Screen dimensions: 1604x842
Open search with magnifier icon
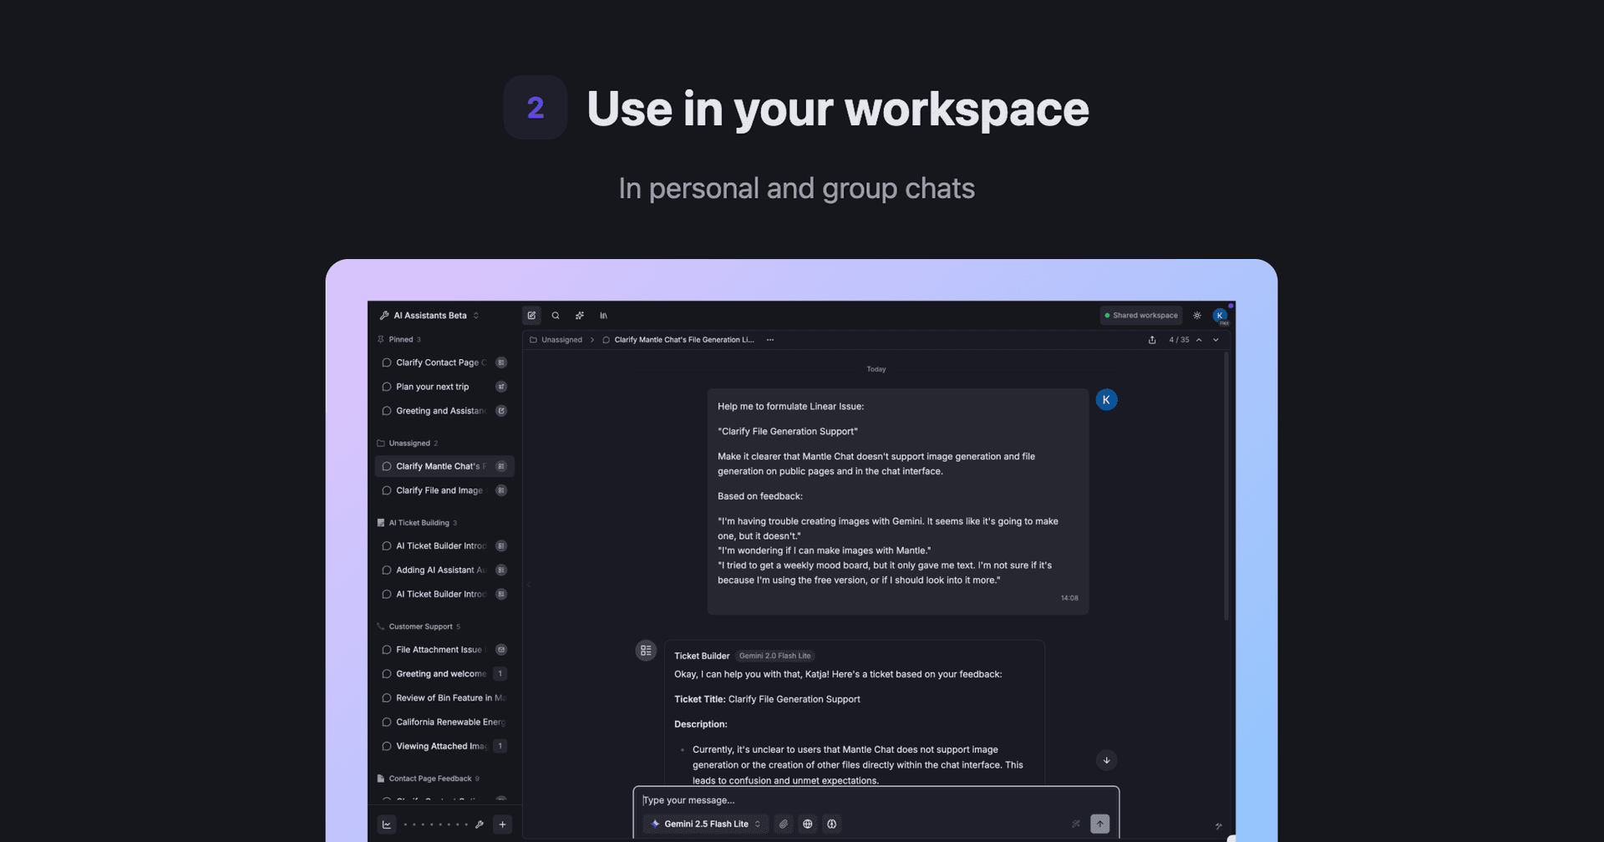556,316
